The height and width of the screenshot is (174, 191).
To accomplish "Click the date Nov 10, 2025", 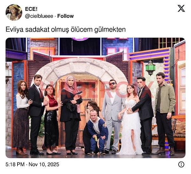I will 44,164.
